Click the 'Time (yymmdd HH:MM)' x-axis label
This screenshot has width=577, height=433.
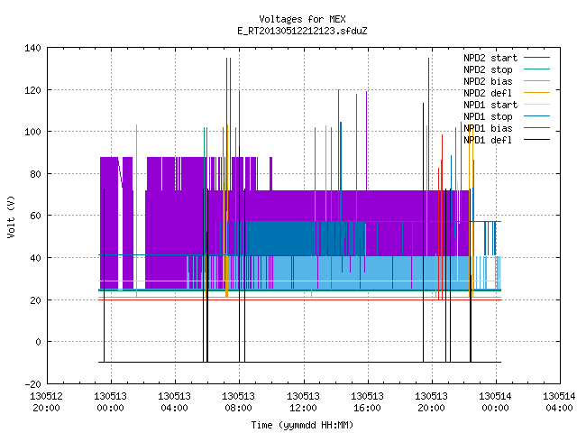[303, 425]
